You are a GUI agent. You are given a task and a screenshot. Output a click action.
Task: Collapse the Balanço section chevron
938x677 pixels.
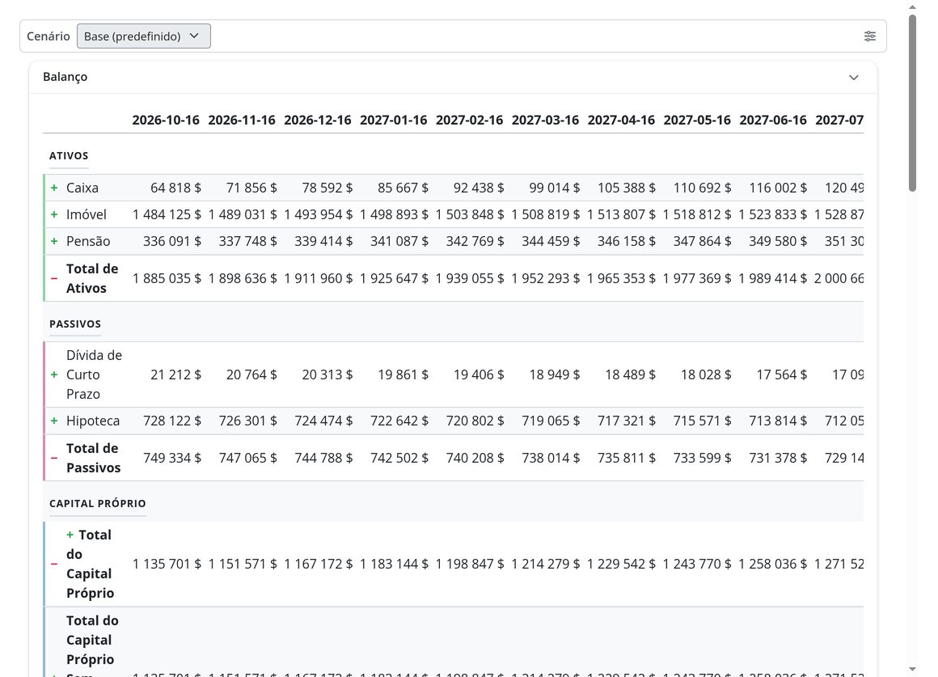(x=854, y=77)
